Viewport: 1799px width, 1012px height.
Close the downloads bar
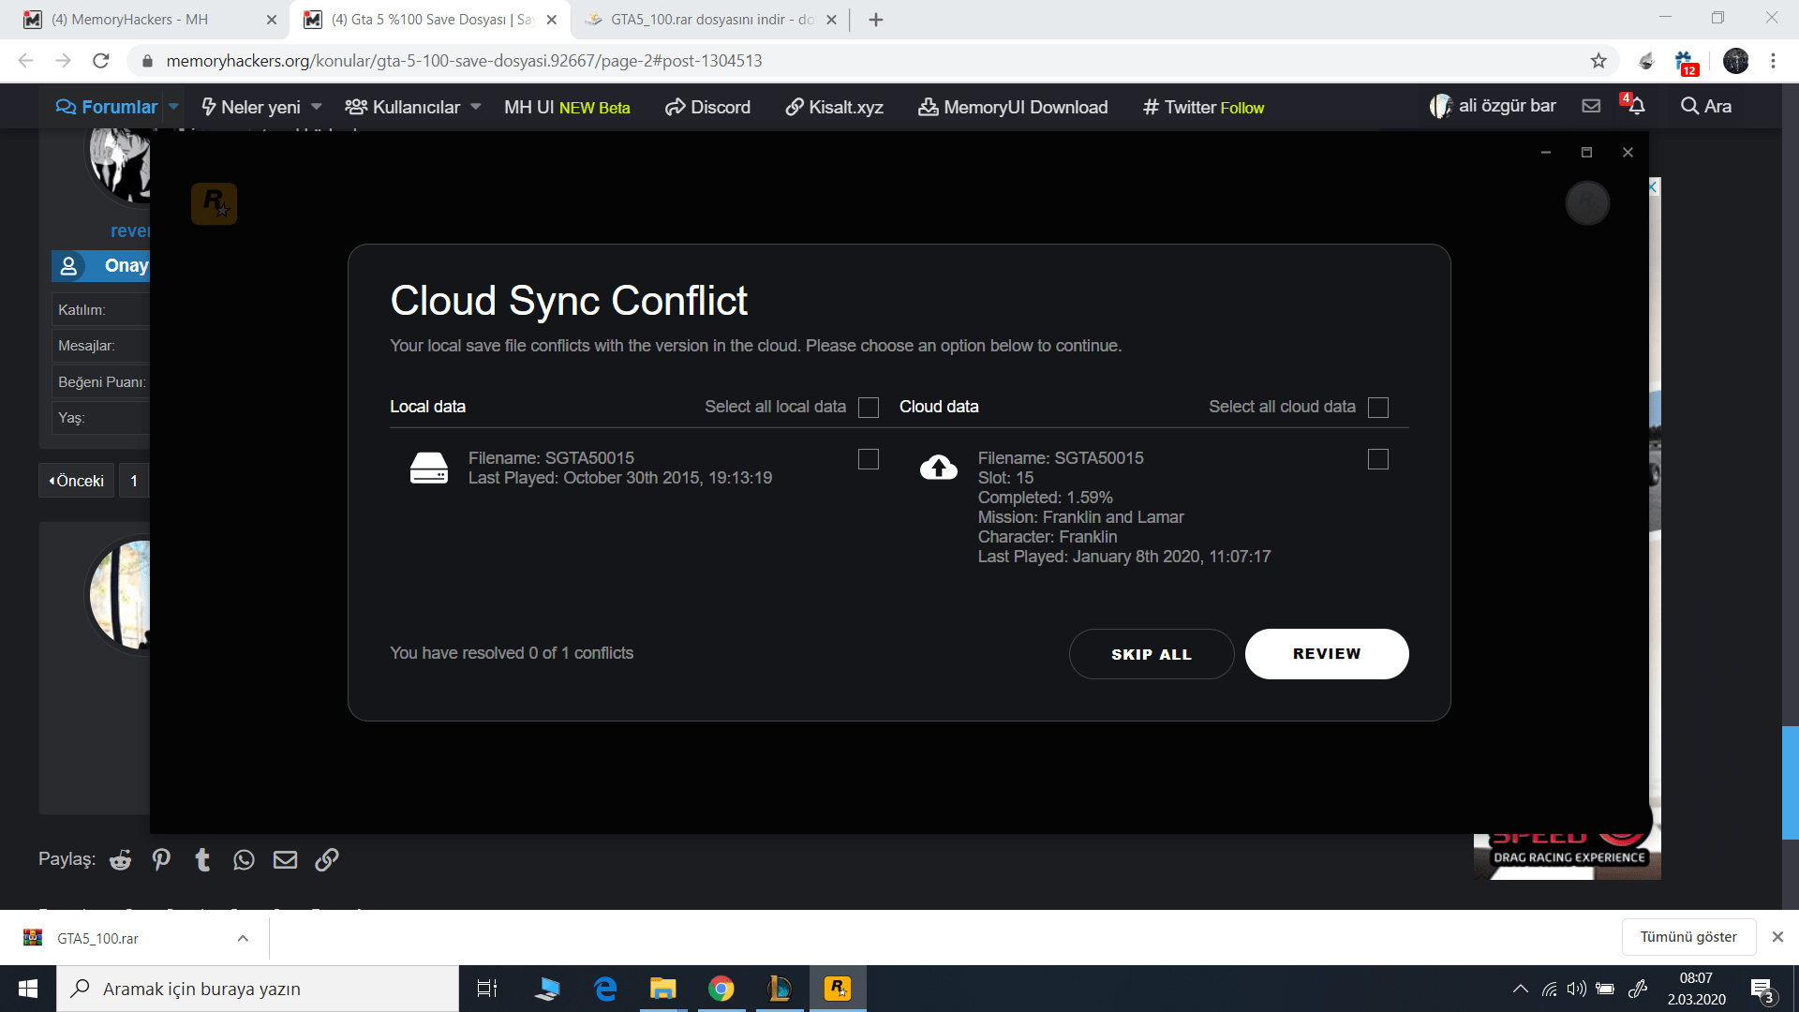[1777, 937]
